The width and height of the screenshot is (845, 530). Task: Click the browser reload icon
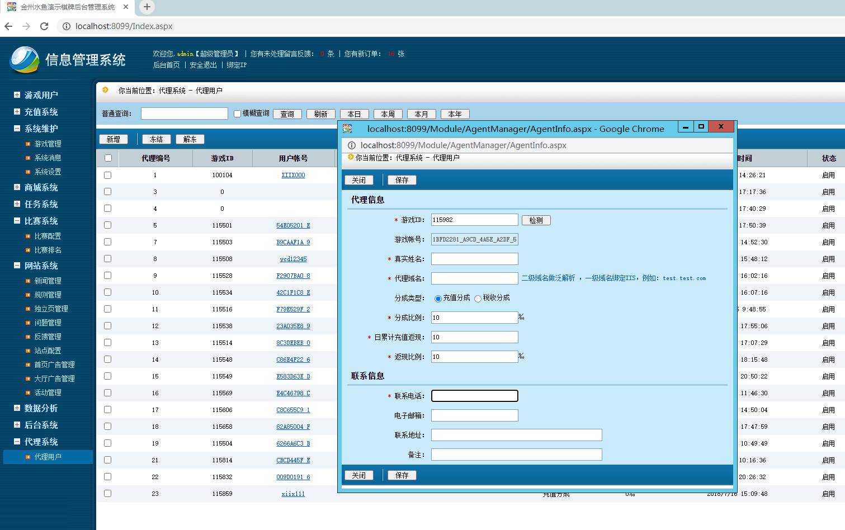[44, 26]
